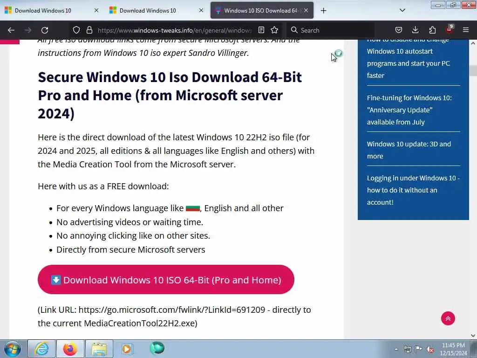477x358 pixels.
Task: Click the text "Here with us as a FREE download:"
Action: (103, 186)
